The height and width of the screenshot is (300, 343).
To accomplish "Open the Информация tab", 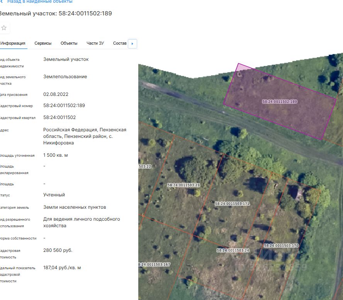I will 13,44.
